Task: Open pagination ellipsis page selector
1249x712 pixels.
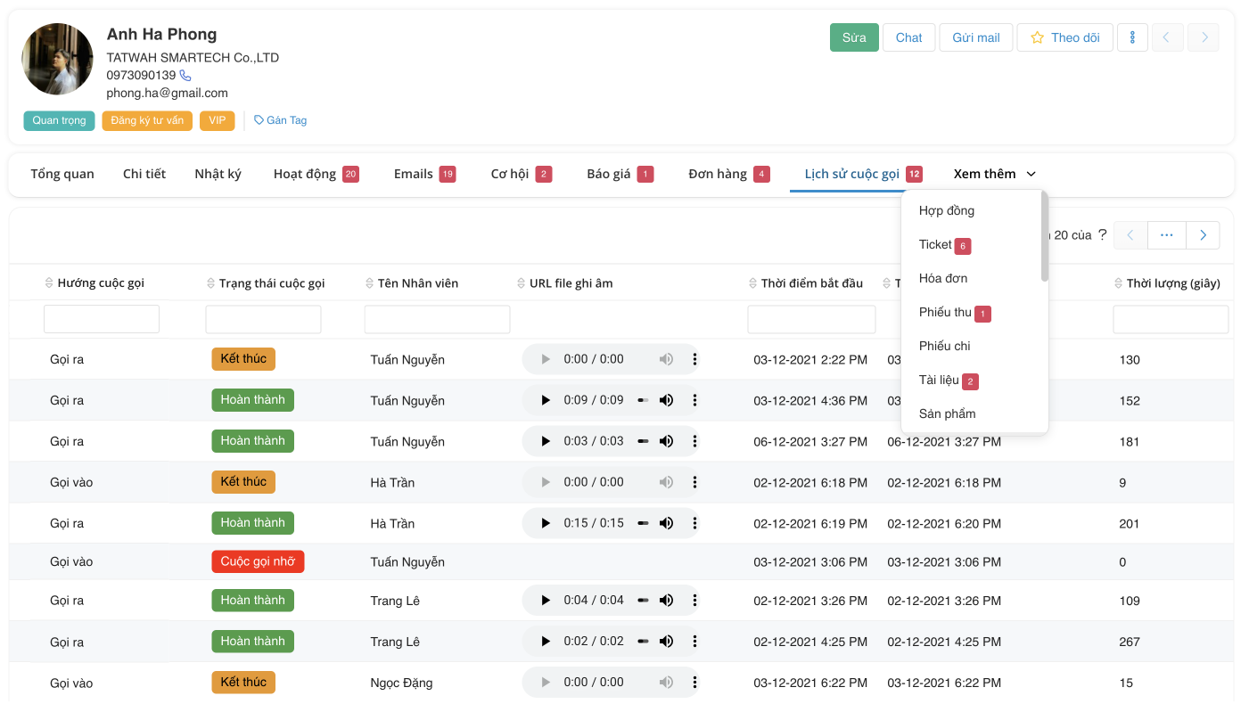Action: point(1166,235)
